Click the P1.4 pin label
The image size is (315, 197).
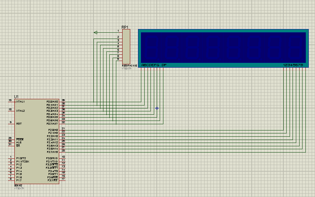[19, 171]
